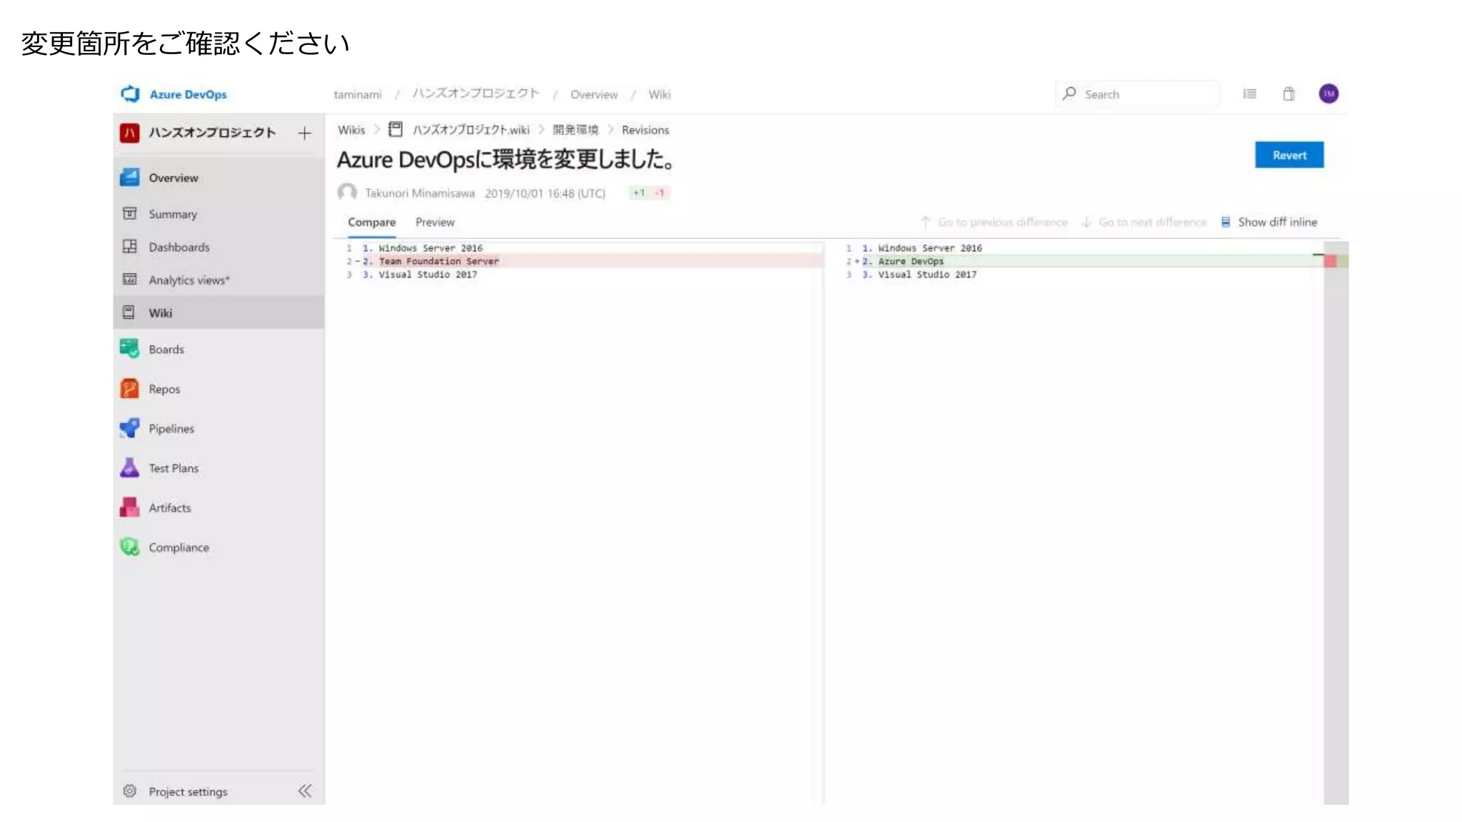Click the Azure DevOps logo icon

(x=130, y=94)
